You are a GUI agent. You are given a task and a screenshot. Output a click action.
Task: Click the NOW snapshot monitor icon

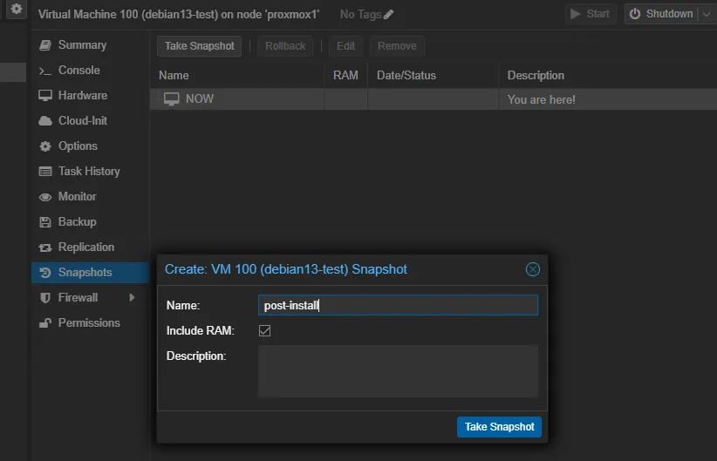tap(172, 99)
